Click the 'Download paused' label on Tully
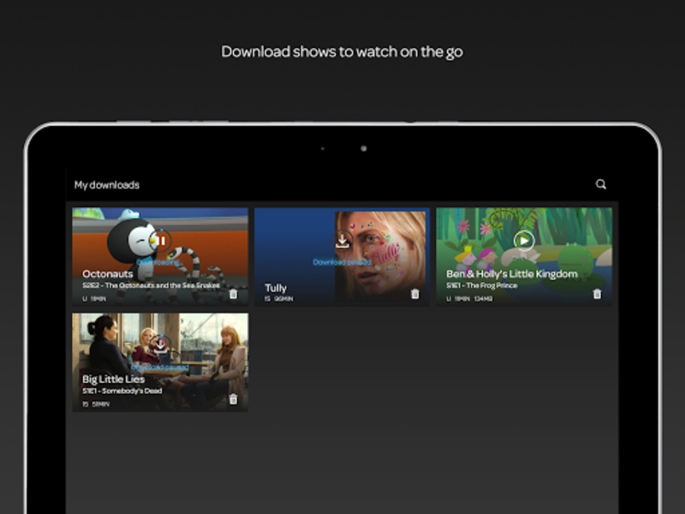 pos(342,262)
